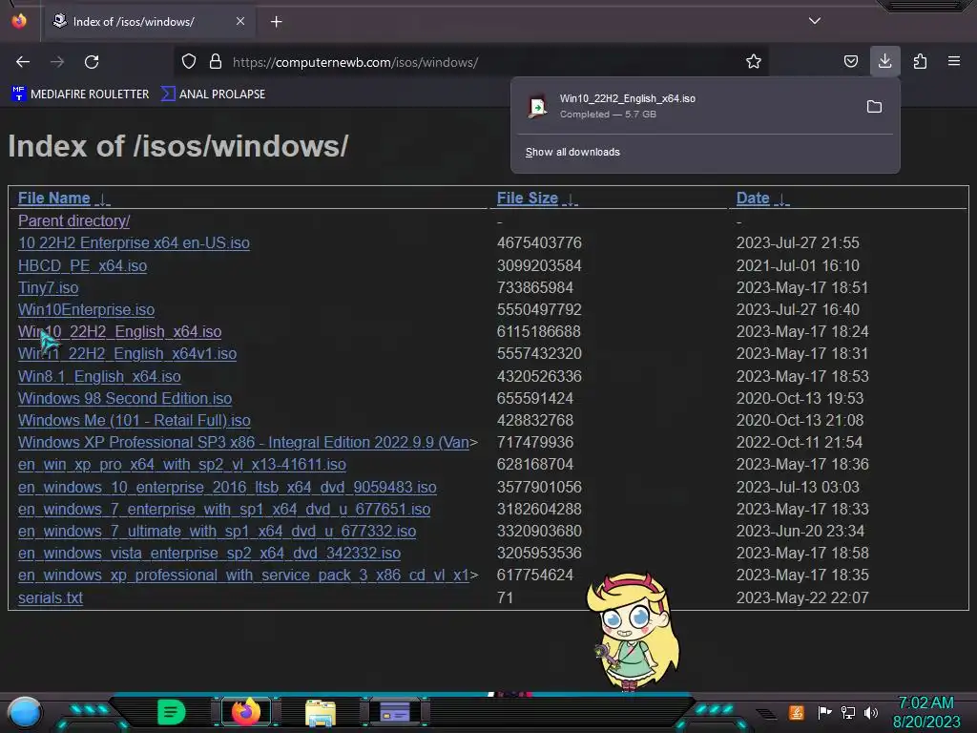Open the extensions puzzle icon
977x733 pixels.
pyautogui.click(x=920, y=62)
